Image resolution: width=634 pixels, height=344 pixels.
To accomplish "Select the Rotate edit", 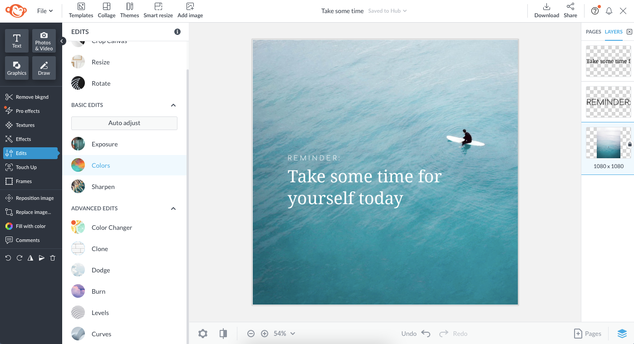I will point(124,83).
